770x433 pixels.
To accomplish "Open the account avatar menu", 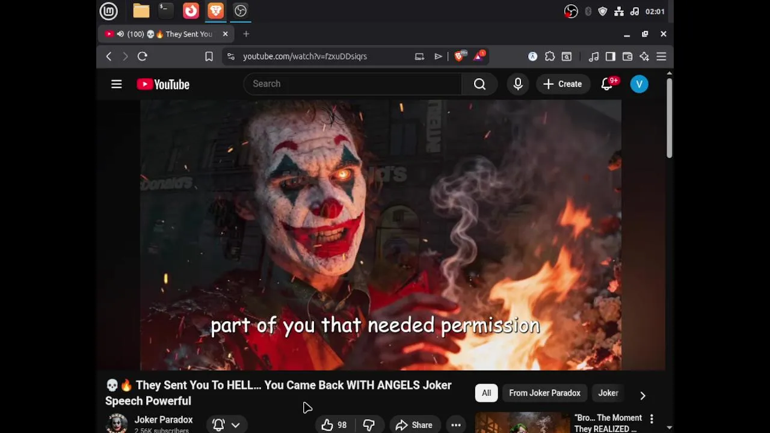I will (639, 84).
